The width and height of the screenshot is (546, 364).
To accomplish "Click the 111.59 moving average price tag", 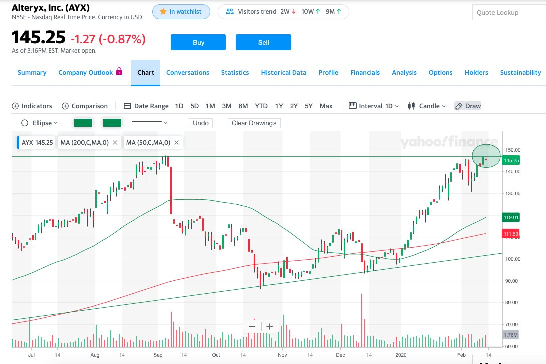I will [511, 234].
